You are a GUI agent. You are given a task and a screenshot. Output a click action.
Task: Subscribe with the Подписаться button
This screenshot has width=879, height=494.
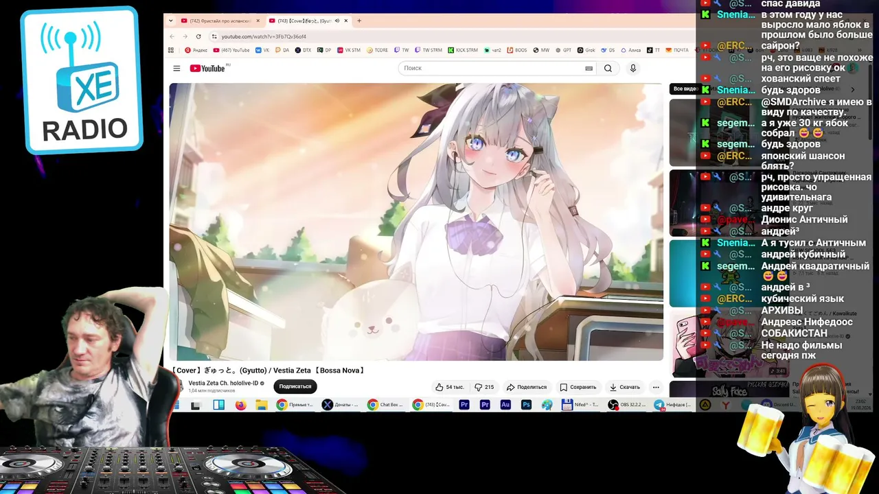pyautogui.click(x=295, y=387)
